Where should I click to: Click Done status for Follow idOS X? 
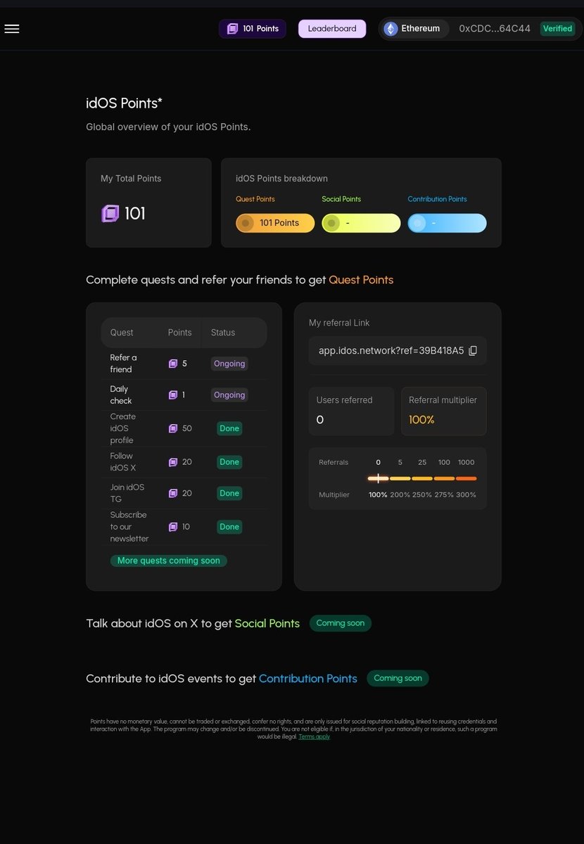(229, 462)
